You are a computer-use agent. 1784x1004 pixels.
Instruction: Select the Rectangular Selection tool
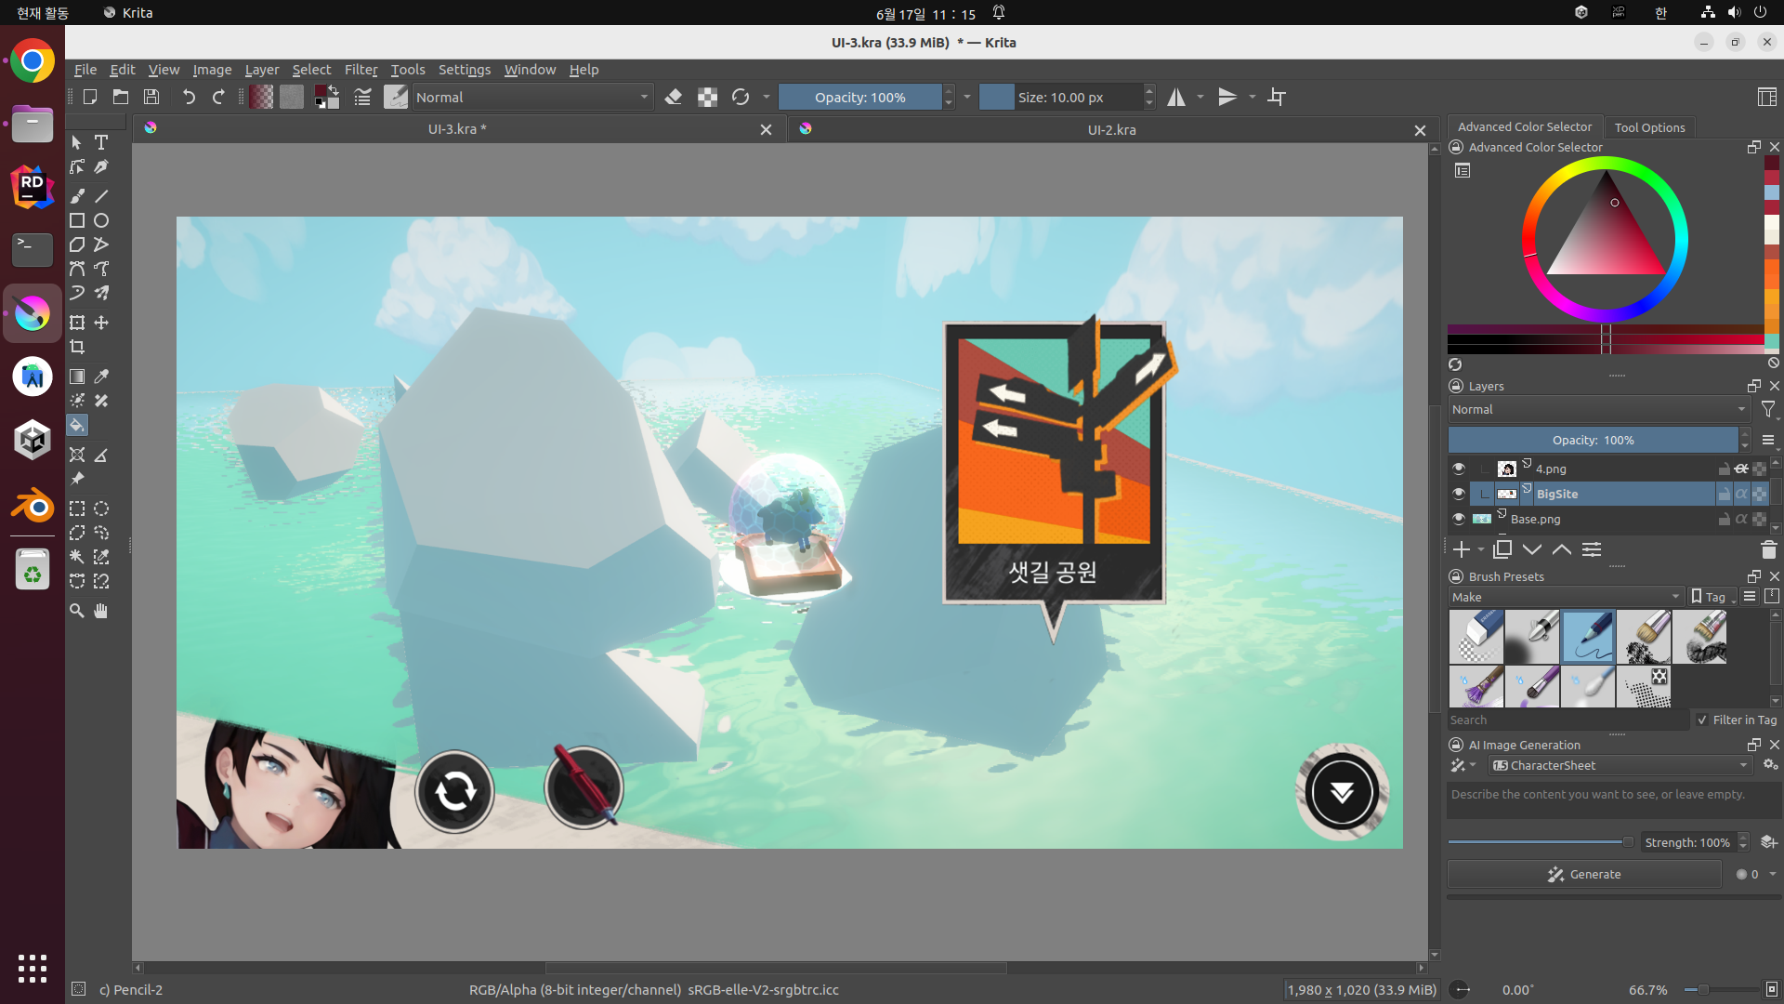coord(77,509)
